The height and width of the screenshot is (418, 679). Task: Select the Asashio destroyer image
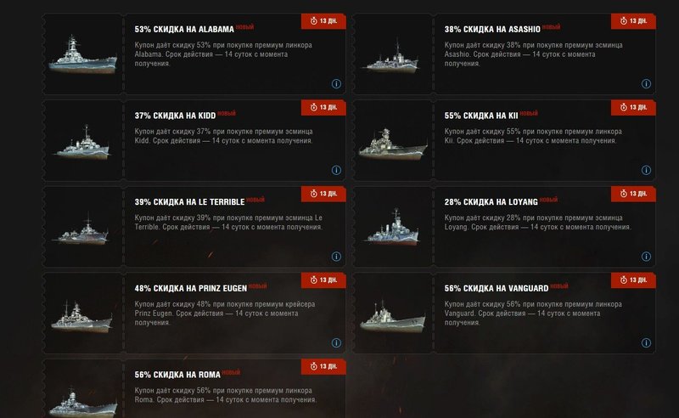coord(392,57)
